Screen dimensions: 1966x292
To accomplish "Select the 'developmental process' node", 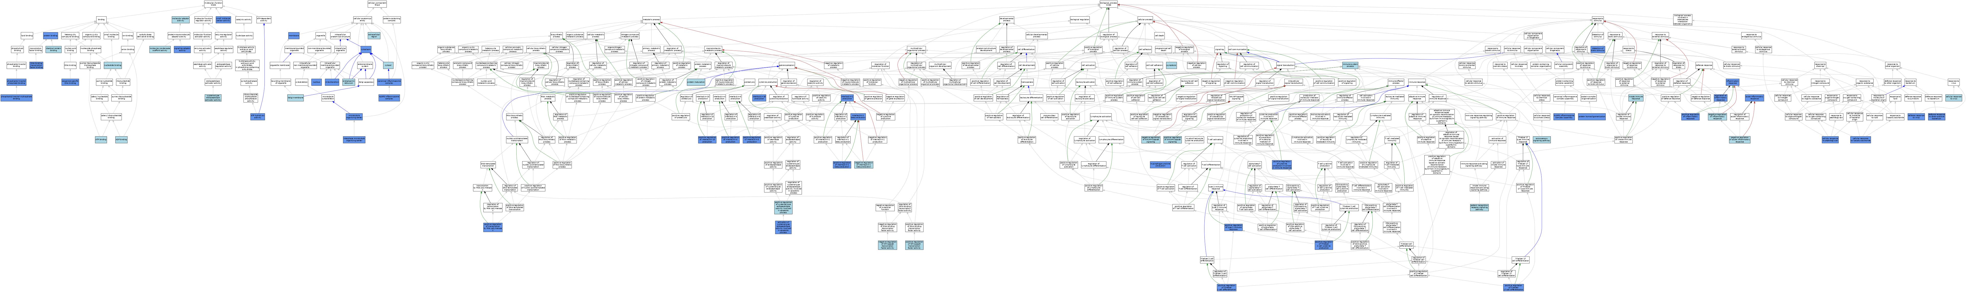I will (x=1007, y=20).
